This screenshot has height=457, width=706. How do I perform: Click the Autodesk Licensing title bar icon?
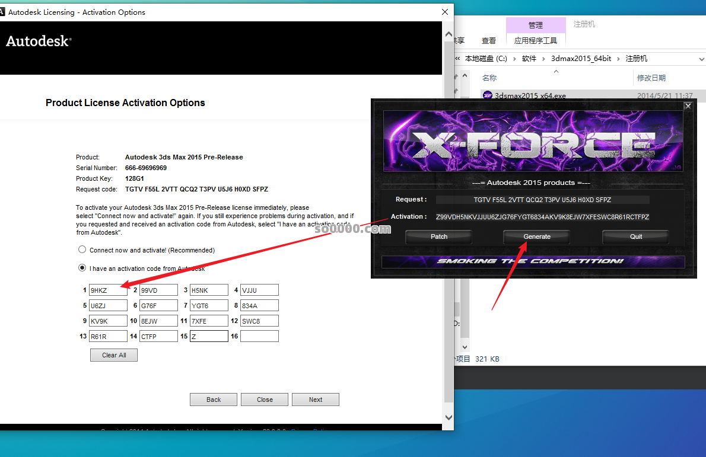pyautogui.click(x=3, y=12)
